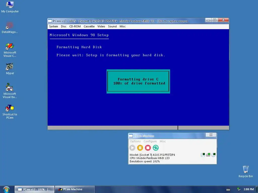Maximize the PCem v17 window

pyautogui.click(x=215, y=20)
